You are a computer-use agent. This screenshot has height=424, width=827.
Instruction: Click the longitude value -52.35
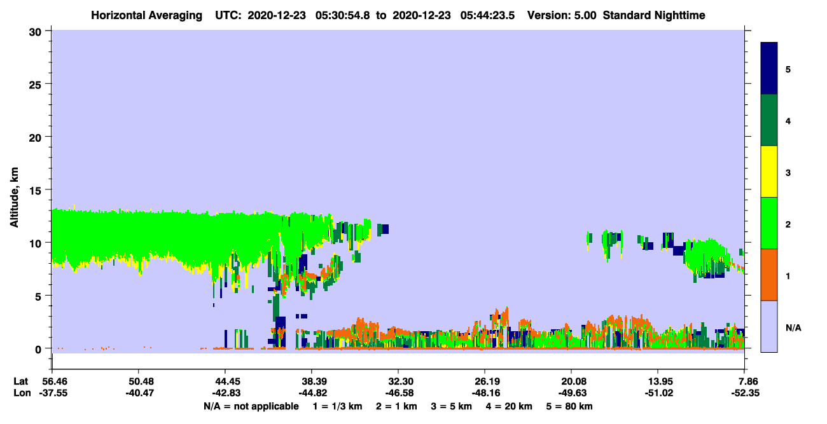[744, 393]
